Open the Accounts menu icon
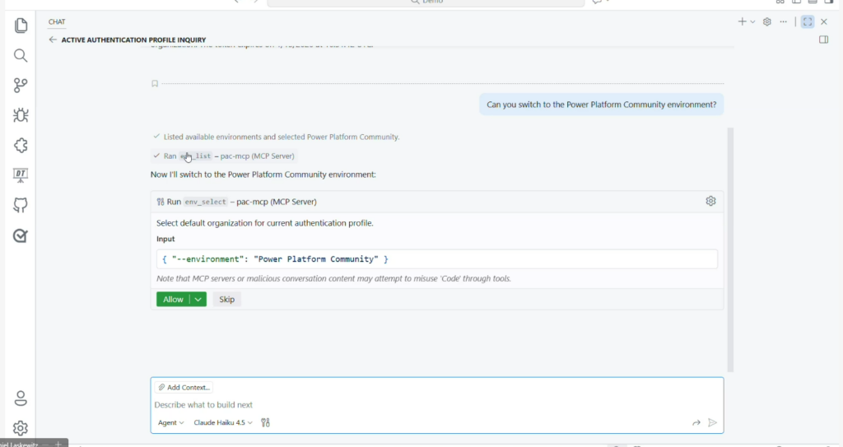Viewport: 843px width, 447px height. click(21, 398)
